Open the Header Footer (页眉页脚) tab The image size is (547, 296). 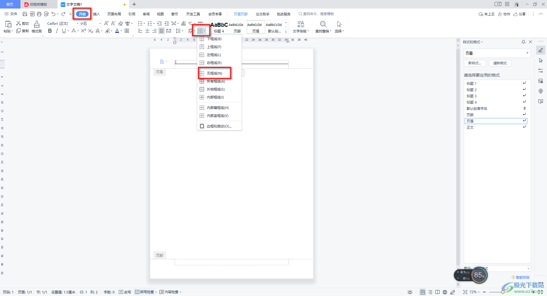coord(240,14)
